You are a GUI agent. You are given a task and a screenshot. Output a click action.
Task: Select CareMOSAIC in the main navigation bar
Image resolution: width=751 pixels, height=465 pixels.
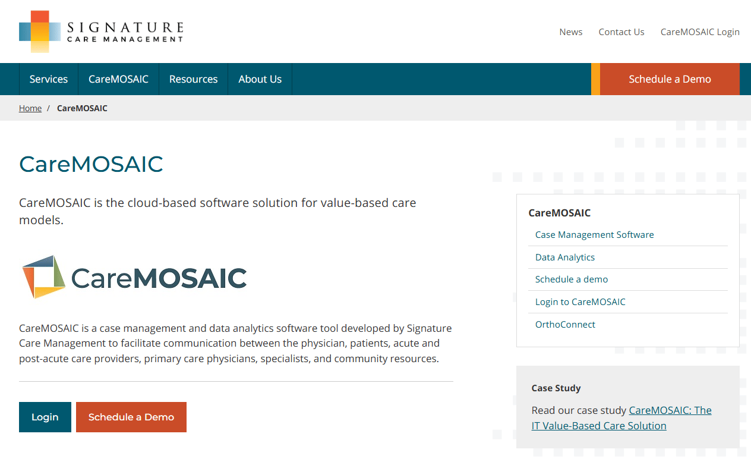pos(118,79)
